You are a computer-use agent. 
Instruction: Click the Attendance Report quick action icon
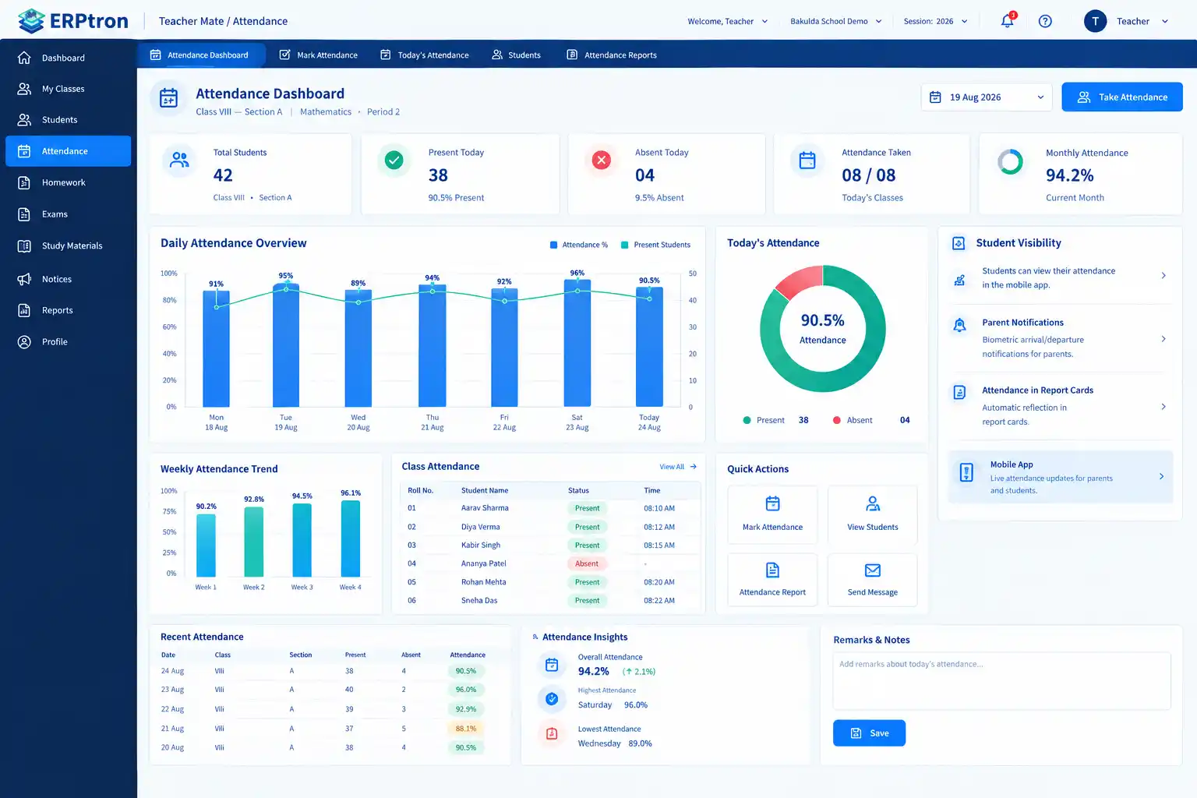772,570
